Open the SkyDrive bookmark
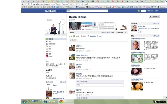The width and height of the screenshot is (167, 104). 138,7
